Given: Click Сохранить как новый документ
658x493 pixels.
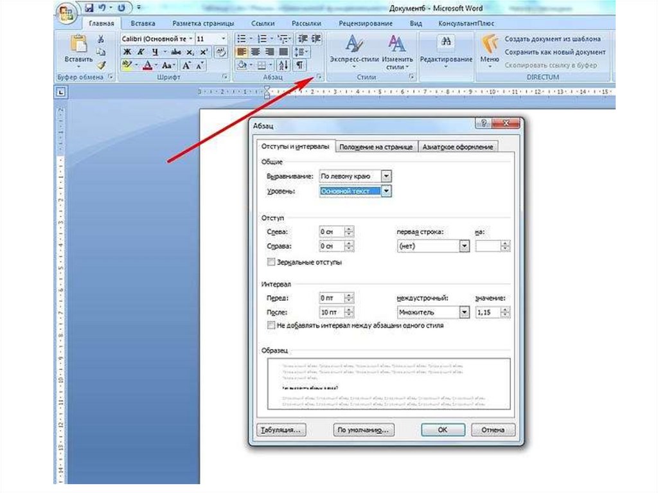Looking at the screenshot, I should pos(555,52).
